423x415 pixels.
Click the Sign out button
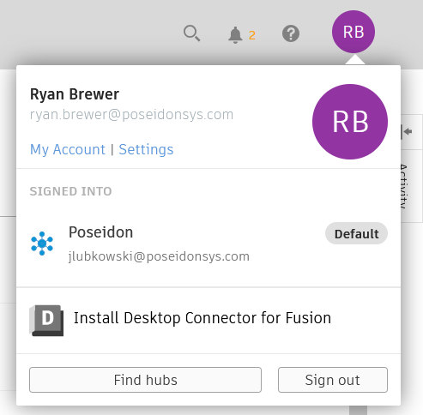[x=333, y=380]
